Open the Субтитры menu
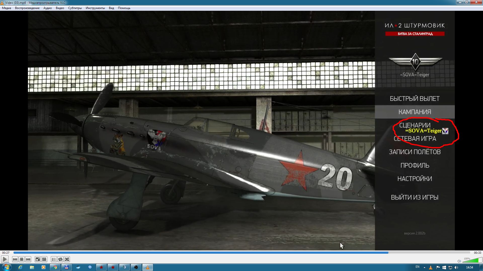The height and width of the screenshot is (271, 483). (75, 8)
